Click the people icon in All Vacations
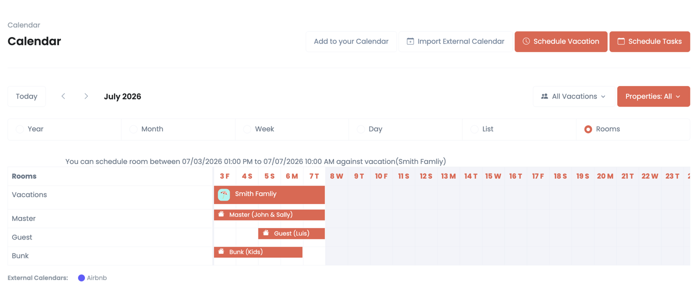This screenshot has width=700, height=297. 544,96
